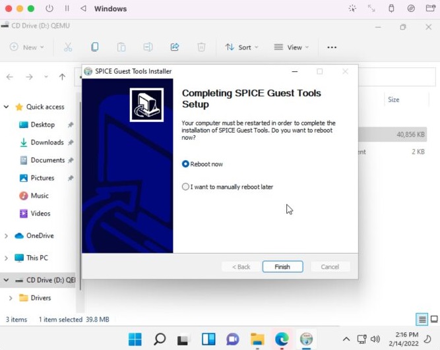440x350 pixels.
Task: Select the Reboot now option
Action: pos(203,164)
